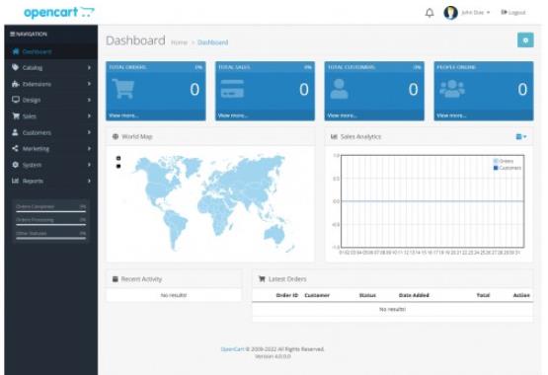Image resolution: width=548 pixels, height=375 pixels.
Task: Click the Total Customers user icon
Action: (339, 89)
